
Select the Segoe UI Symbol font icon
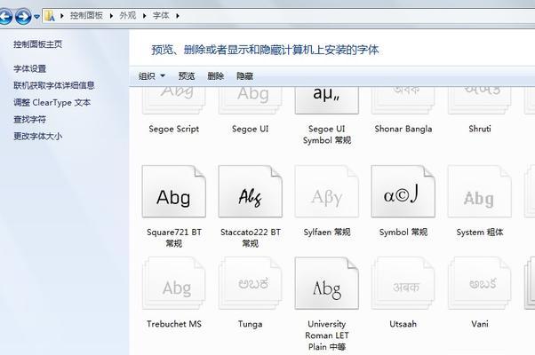327,99
